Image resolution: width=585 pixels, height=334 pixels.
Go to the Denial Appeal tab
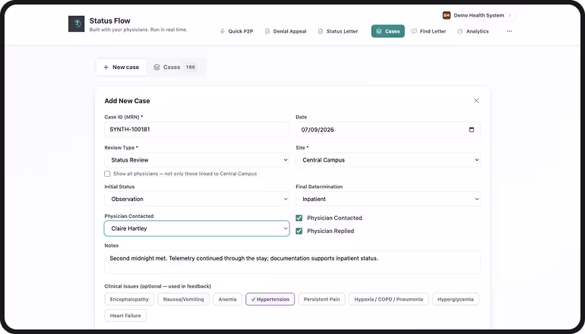(286, 31)
